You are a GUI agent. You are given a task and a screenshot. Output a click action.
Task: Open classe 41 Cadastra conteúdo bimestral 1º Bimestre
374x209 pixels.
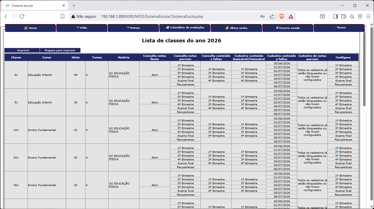(249, 69)
